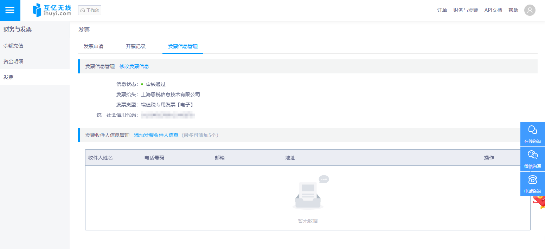Click the ihuyi.com logo
The image size is (545, 249).
(52, 10)
